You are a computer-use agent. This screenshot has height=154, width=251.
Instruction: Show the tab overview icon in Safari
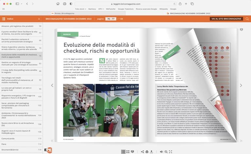192,4
